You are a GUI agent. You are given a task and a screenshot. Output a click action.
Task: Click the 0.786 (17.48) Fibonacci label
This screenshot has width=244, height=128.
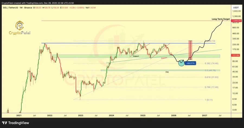tap(211, 87)
